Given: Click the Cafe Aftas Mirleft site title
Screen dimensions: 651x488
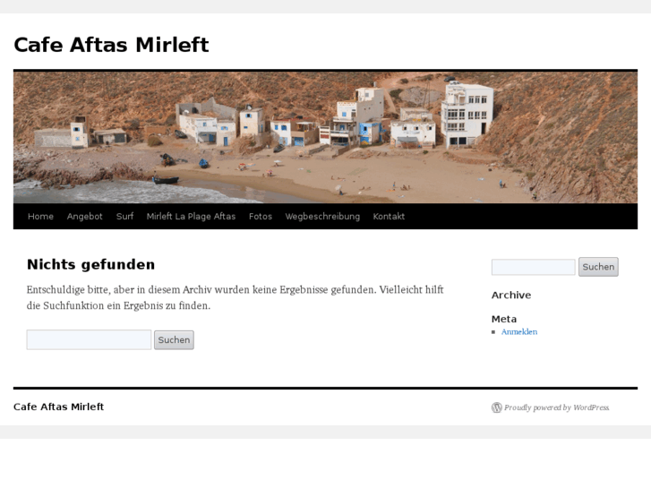Looking at the screenshot, I should [111, 45].
